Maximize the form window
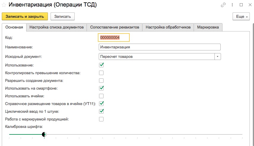The width and height of the screenshot is (254, 146). (241, 5)
